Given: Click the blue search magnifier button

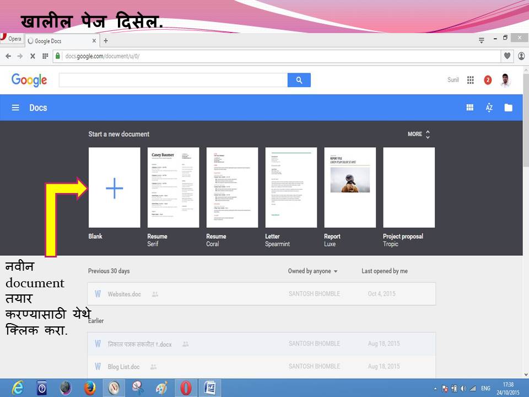Looking at the screenshot, I should tap(299, 80).
